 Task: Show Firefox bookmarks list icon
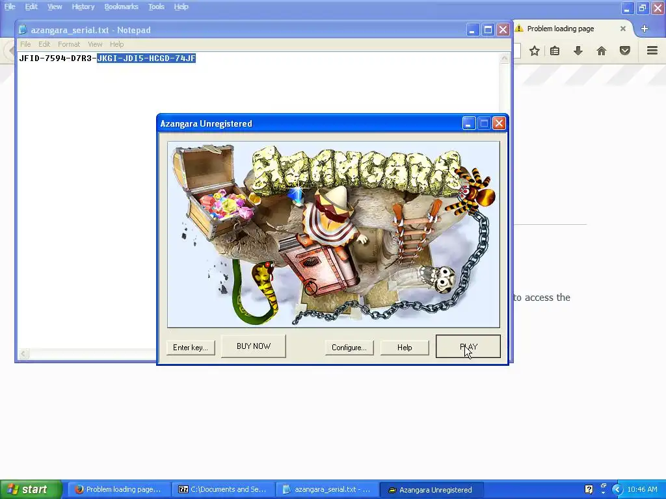[x=555, y=51]
